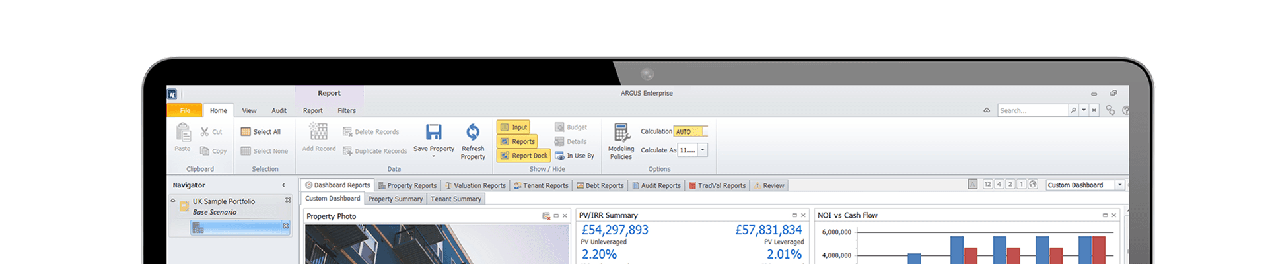This screenshot has width=1268, height=264.
Task: Click In Use By eye icon
Action: [x=559, y=156]
